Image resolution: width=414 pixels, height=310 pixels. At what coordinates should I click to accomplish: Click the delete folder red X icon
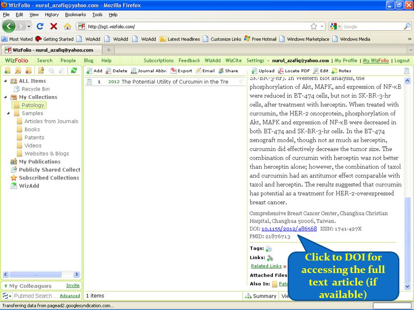(x=28, y=70)
